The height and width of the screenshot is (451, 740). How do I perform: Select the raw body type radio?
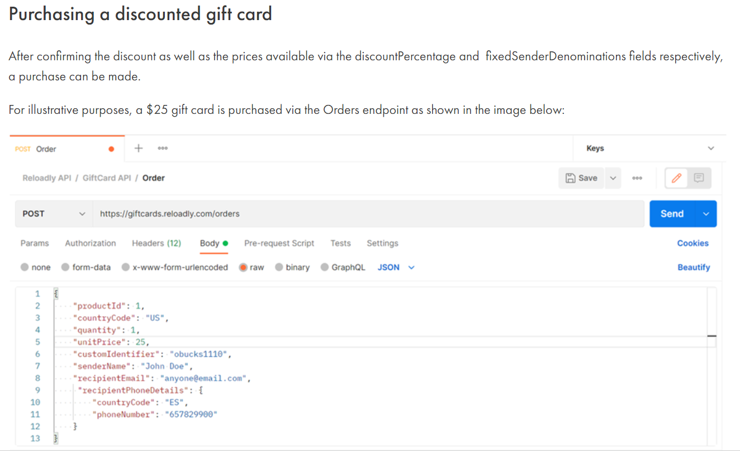[x=243, y=267]
